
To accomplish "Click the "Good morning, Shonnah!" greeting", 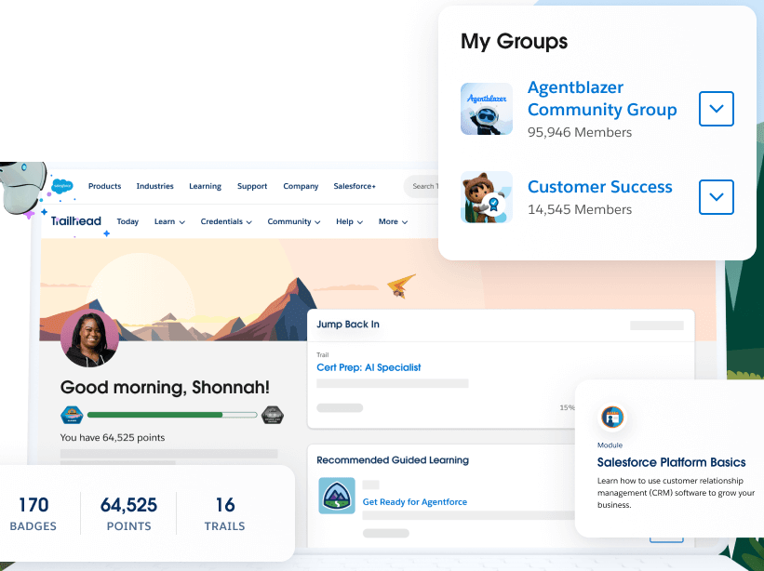I will (165, 388).
